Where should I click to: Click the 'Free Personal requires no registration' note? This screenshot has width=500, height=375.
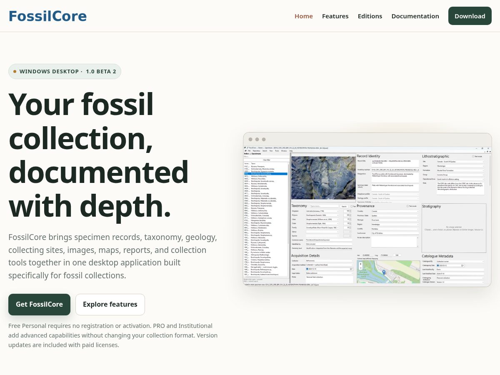[113, 335]
